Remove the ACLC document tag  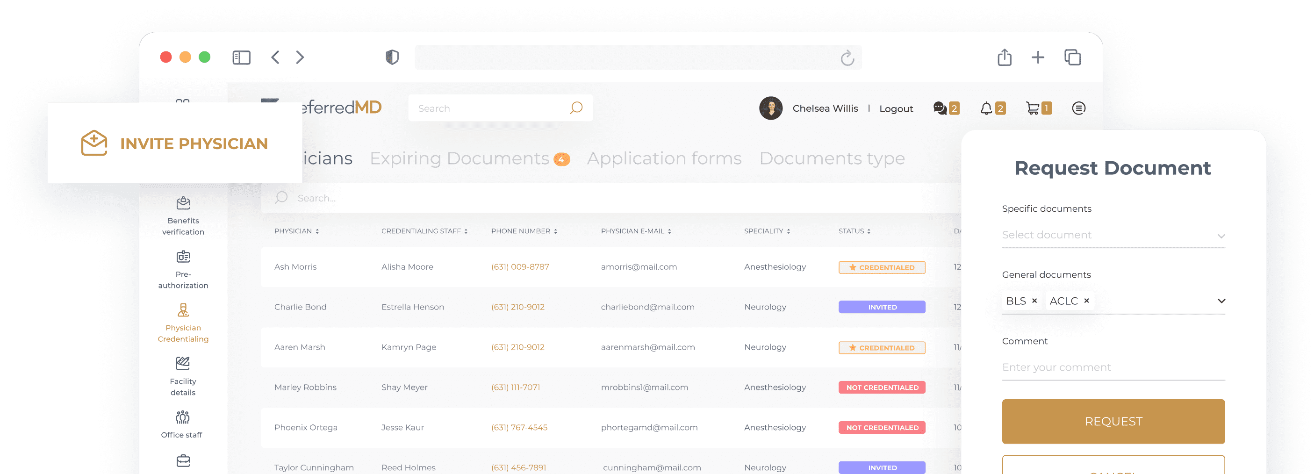coord(1086,301)
